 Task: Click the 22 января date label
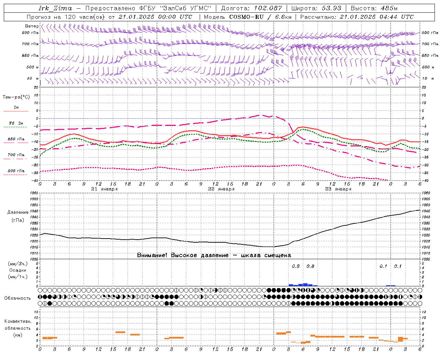(221, 189)
